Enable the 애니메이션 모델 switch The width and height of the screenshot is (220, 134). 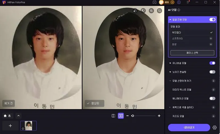(212, 98)
